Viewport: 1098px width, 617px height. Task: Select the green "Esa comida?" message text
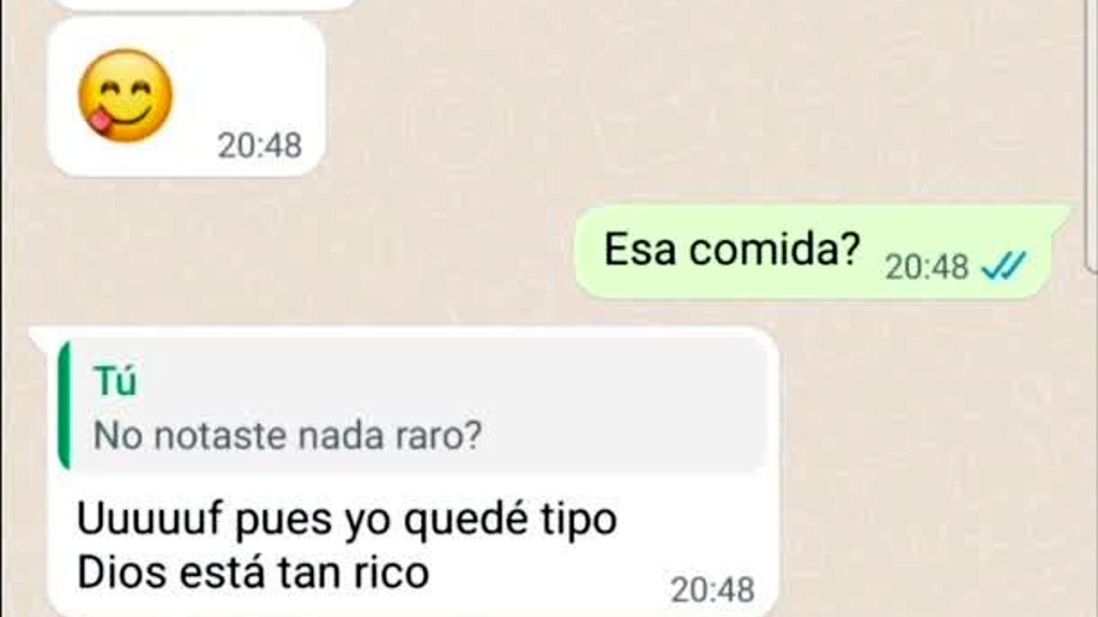click(x=731, y=249)
